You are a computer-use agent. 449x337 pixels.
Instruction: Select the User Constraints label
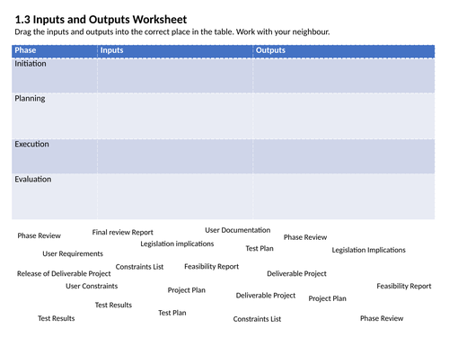tap(92, 286)
